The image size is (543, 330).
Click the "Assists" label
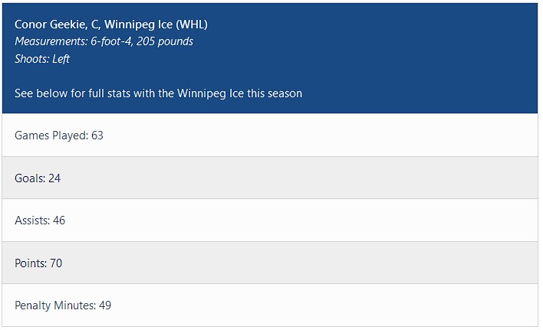[31, 221]
